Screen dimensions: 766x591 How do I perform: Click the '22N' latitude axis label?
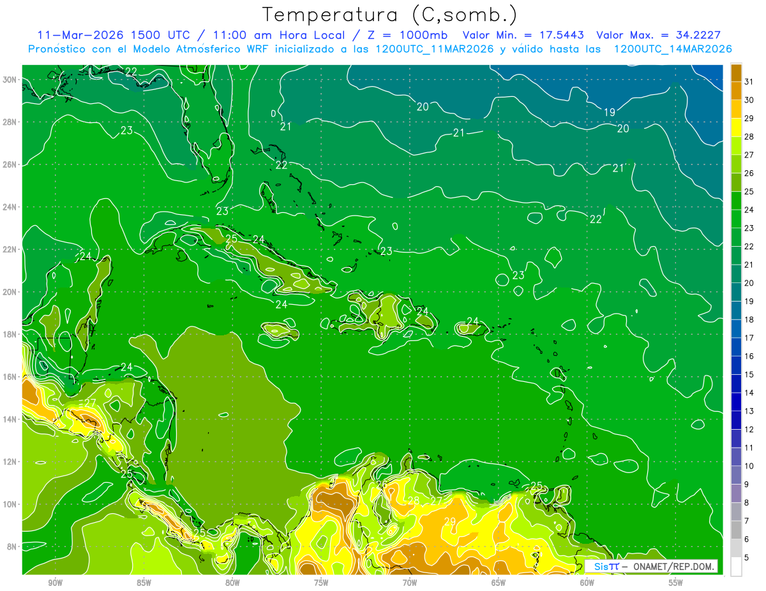tap(9, 249)
